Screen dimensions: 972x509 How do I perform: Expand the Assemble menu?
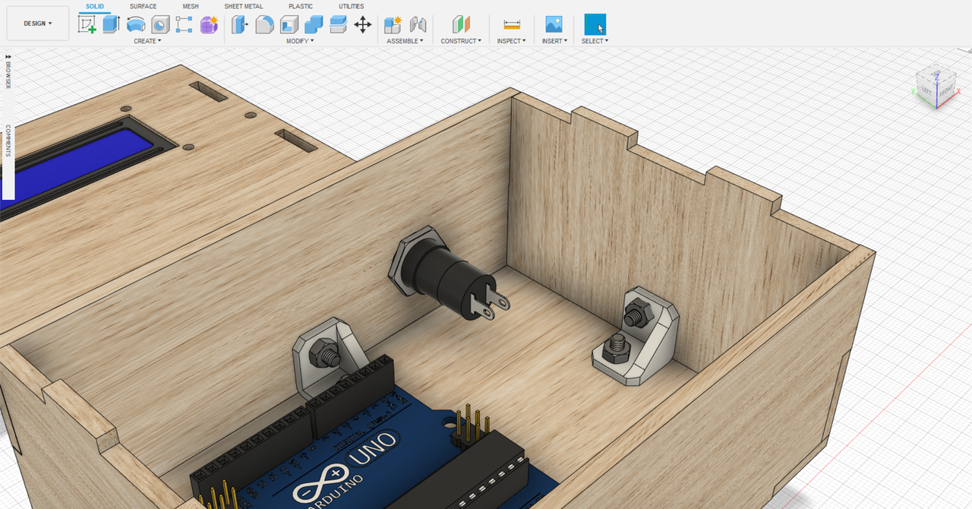pyautogui.click(x=406, y=41)
